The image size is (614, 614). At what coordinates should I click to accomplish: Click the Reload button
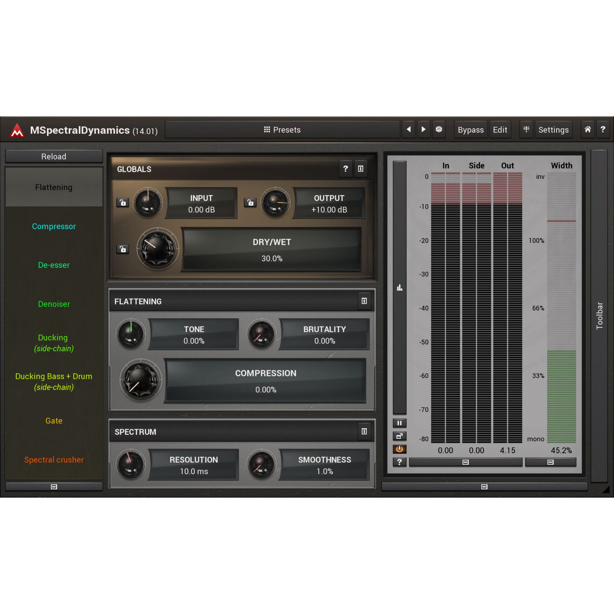(x=54, y=156)
